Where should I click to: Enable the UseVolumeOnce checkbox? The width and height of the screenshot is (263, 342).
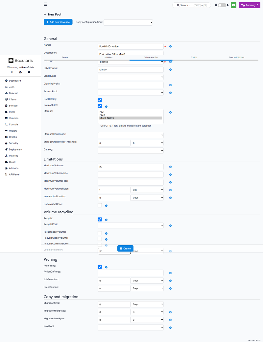click(x=100, y=205)
